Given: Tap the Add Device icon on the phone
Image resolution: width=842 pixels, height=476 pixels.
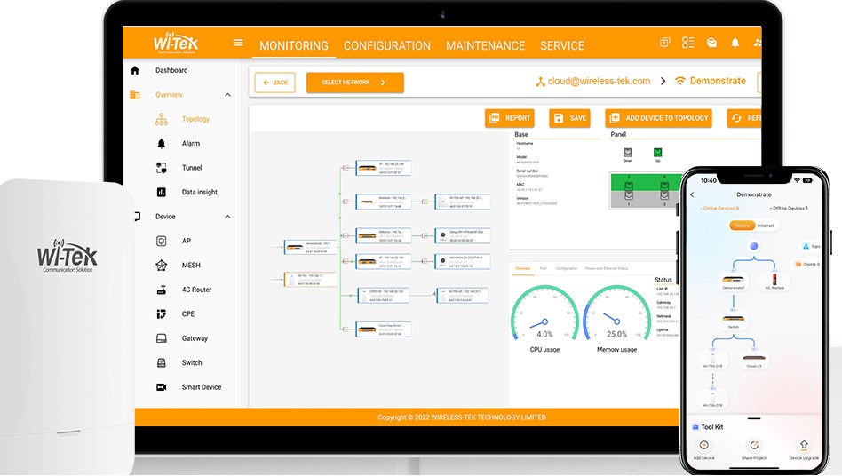Looking at the screenshot, I should pos(704,445).
